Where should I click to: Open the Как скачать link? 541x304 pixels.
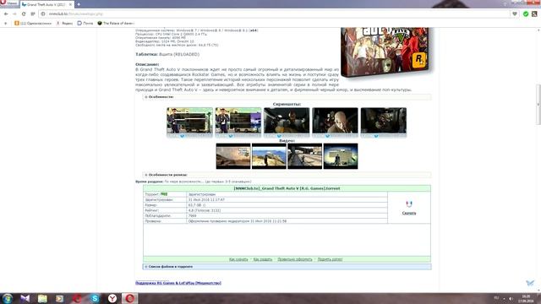pos(238,259)
